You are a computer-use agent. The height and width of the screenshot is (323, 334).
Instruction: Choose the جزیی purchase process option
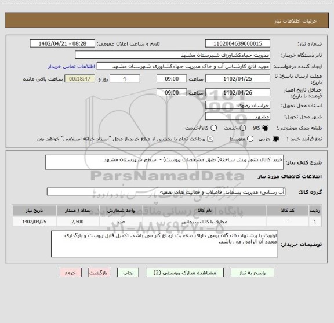tap(275, 139)
